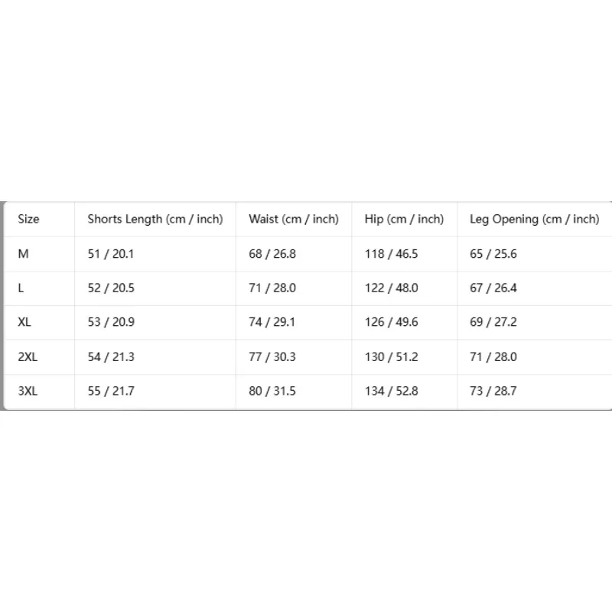This screenshot has height=612, width=612.
Task: Click the Size column header
Action: 28,219
